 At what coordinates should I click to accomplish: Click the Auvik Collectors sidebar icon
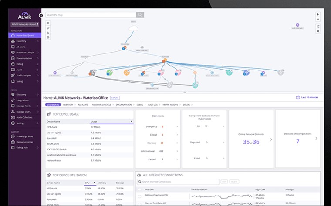(13, 117)
